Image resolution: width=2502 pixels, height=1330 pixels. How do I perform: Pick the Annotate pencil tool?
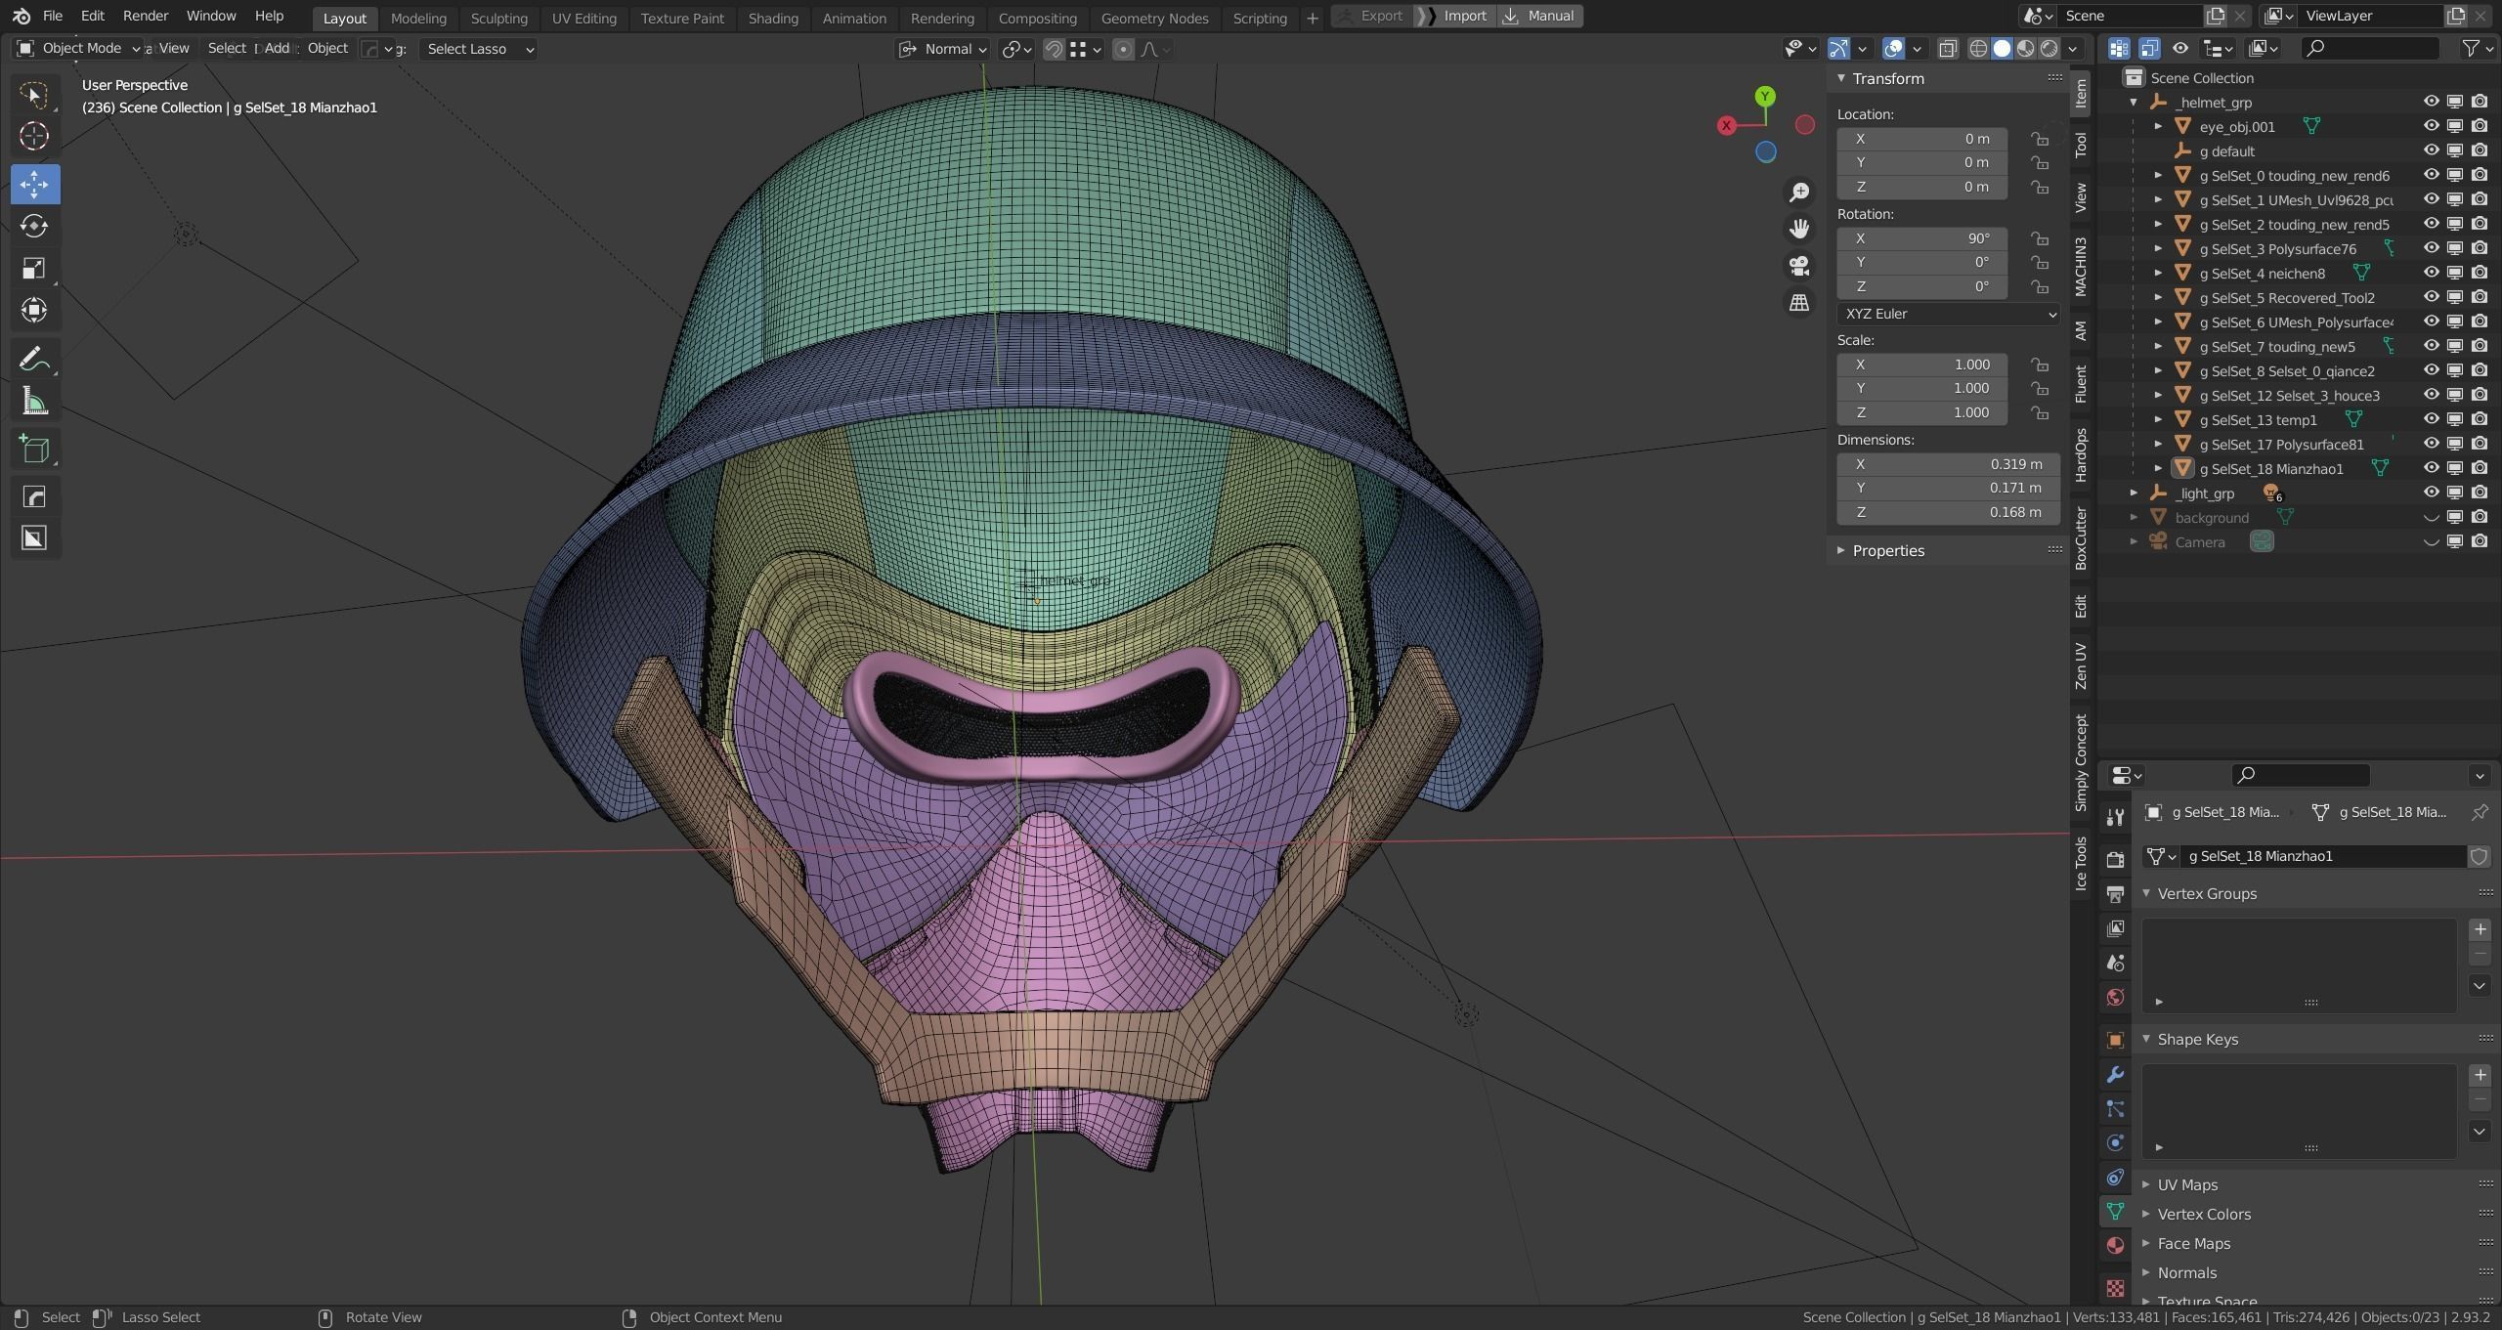pyautogui.click(x=34, y=360)
